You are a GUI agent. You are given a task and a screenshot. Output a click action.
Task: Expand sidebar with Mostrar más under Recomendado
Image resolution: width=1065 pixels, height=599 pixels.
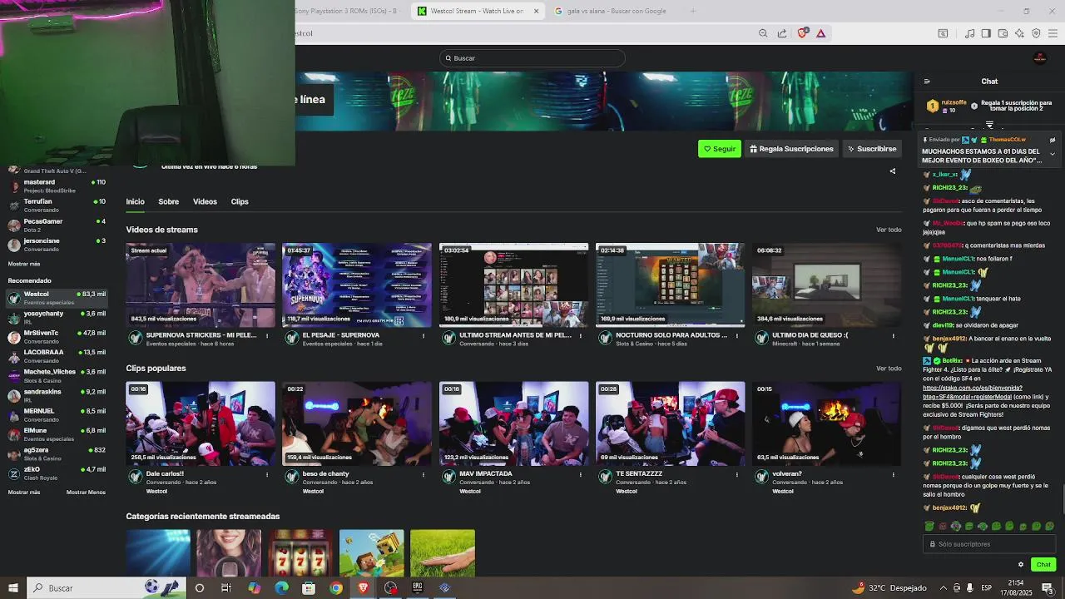pyautogui.click(x=23, y=492)
